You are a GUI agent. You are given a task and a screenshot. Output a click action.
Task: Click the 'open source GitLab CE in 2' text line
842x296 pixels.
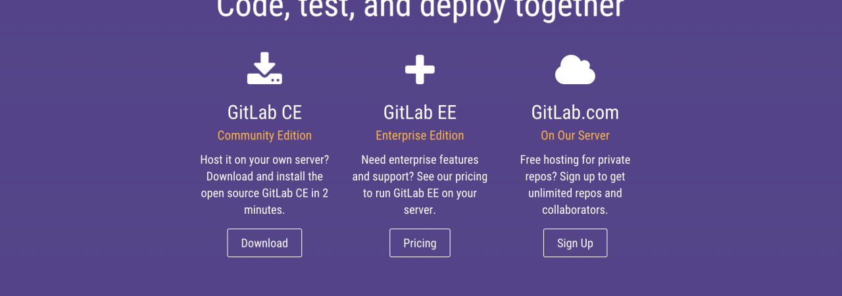coord(264,193)
